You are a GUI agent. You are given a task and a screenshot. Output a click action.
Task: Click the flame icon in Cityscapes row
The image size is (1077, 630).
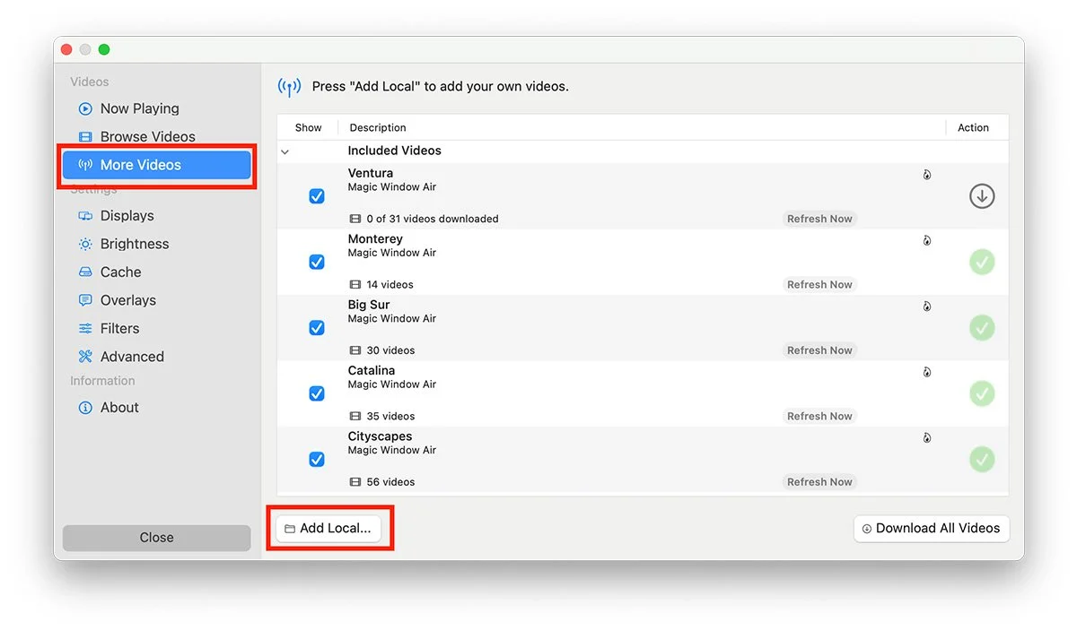[927, 438]
